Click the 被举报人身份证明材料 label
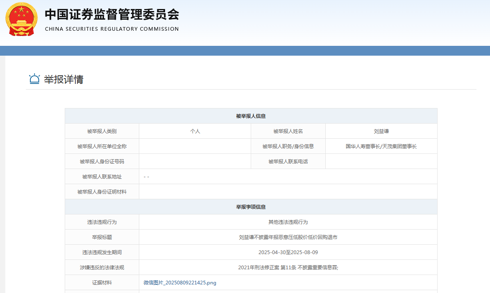This screenshot has width=490, height=293. point(102,192)
